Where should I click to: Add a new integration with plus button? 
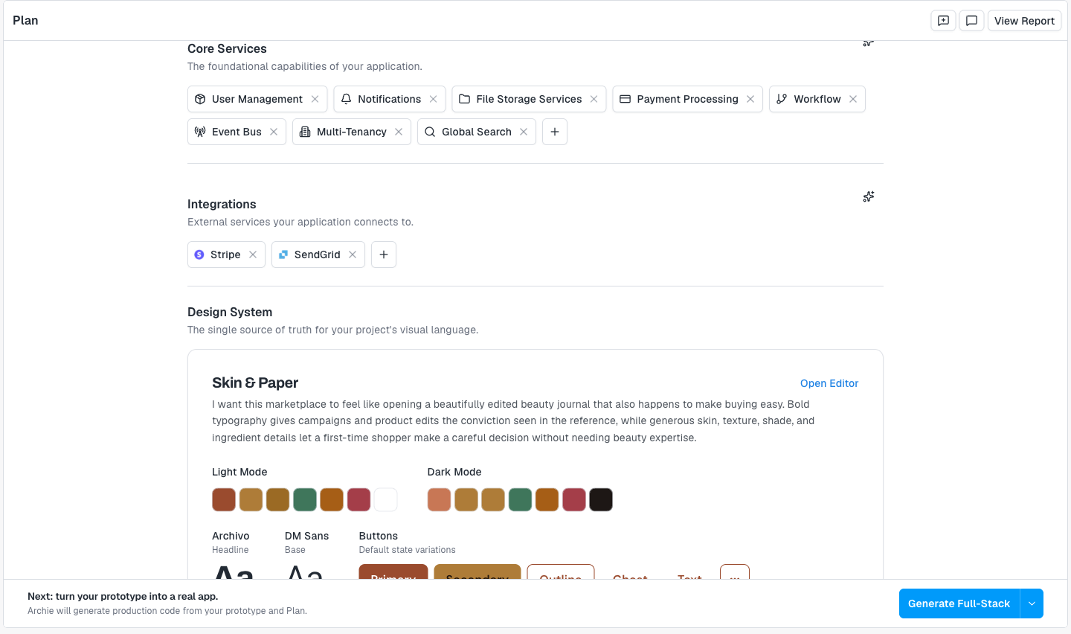(x=384, y=254)
